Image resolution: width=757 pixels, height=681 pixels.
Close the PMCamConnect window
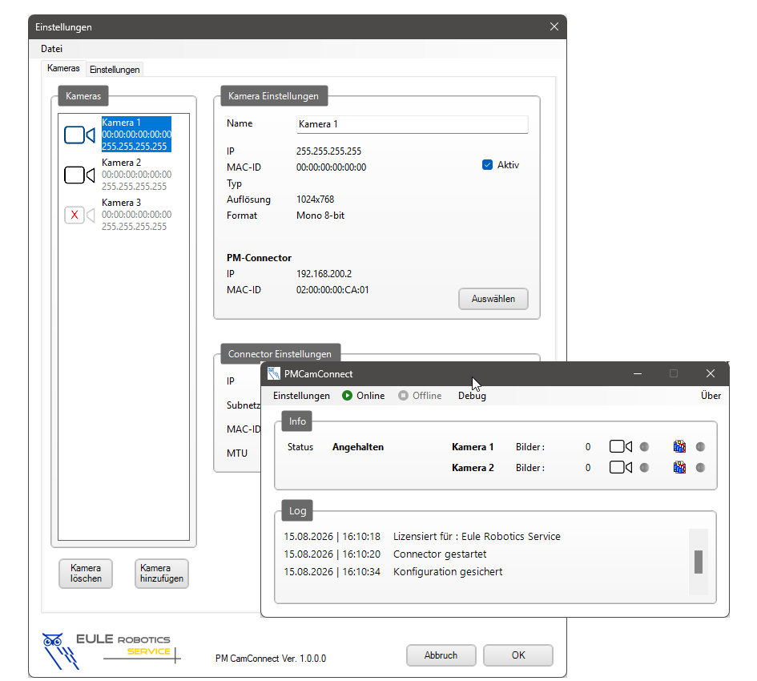[711, 373]
